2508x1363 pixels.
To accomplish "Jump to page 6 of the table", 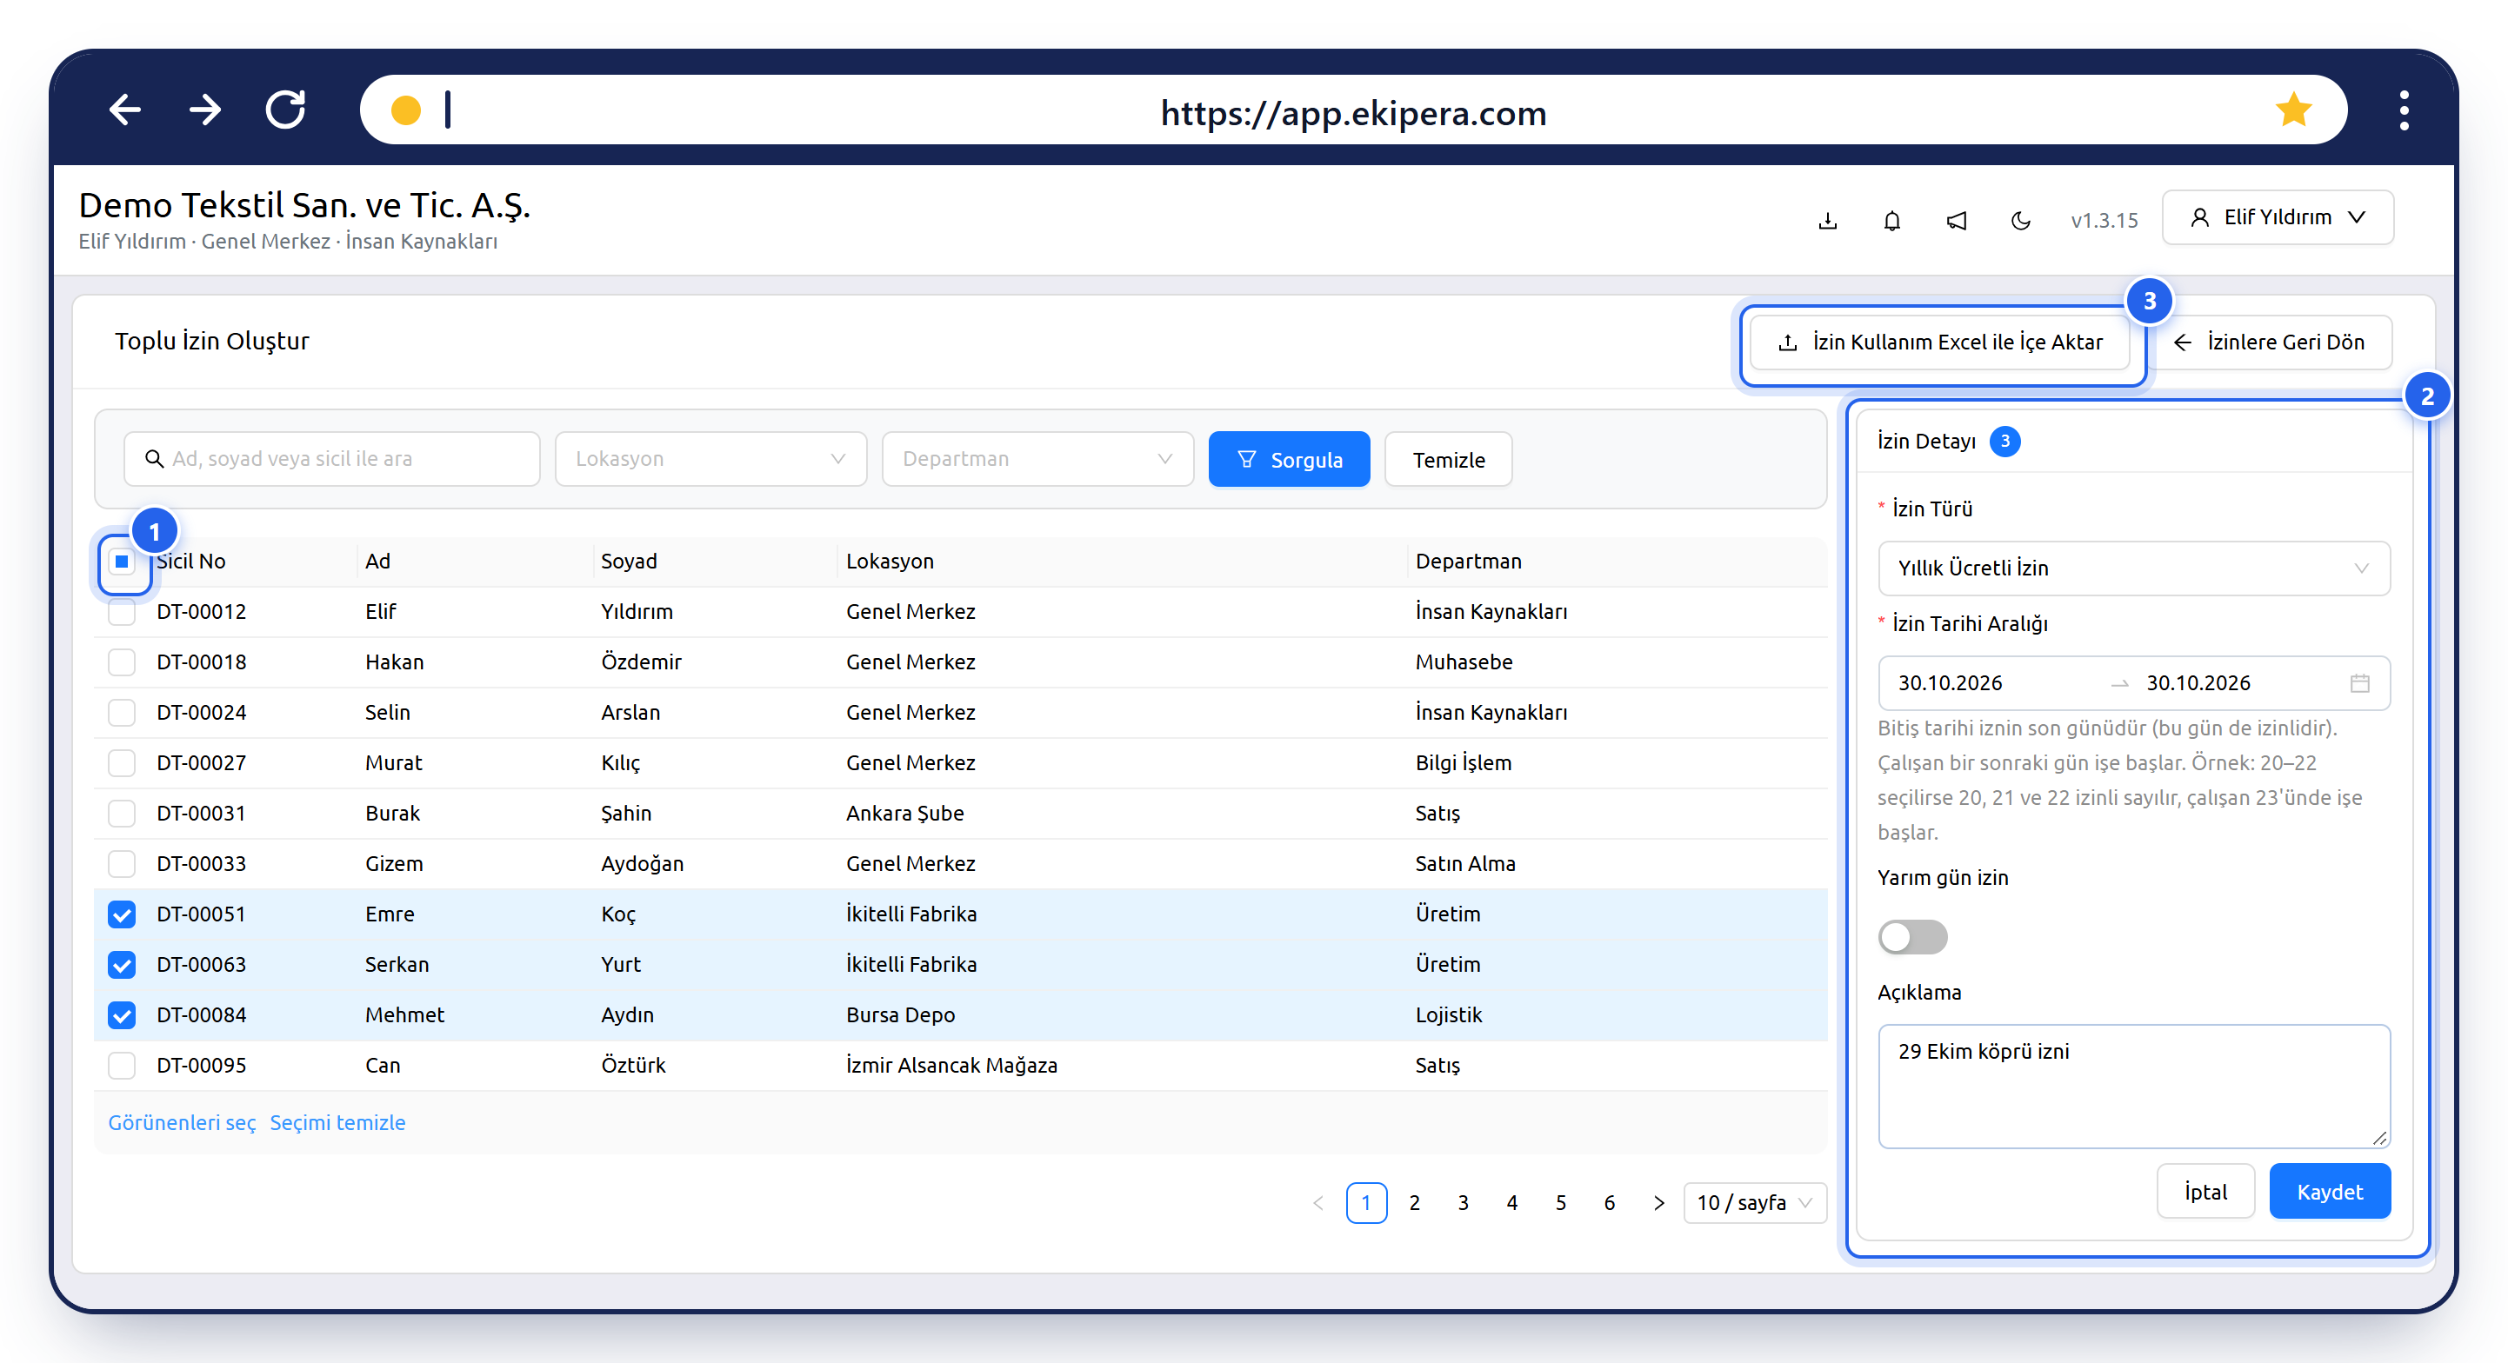I will pos(1610,1202).
